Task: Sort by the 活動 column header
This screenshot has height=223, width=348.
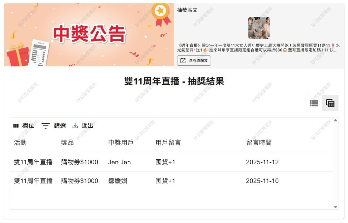Action: (x=20, y=143)
